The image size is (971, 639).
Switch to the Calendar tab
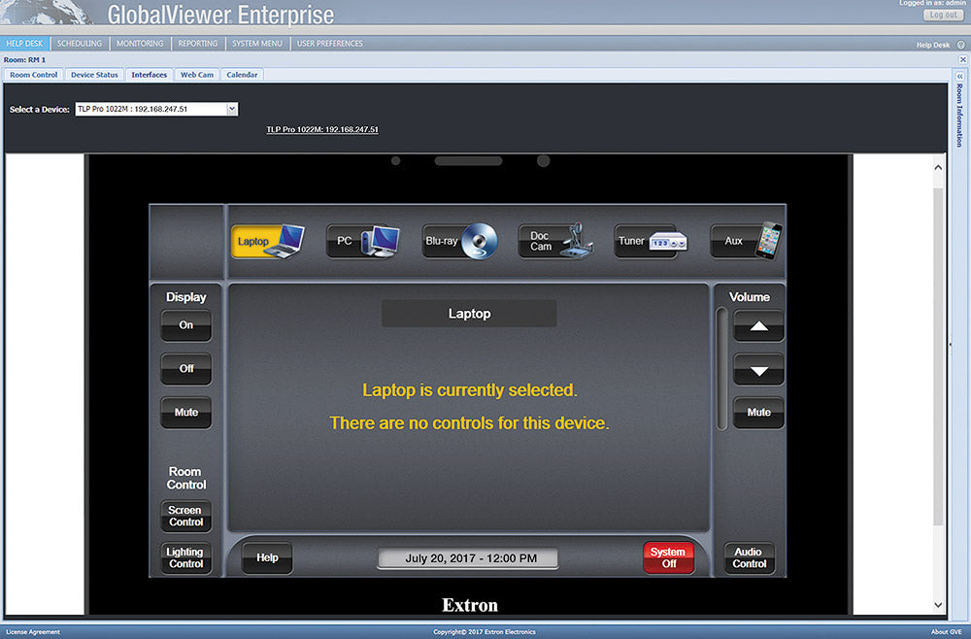click(242, 75)
